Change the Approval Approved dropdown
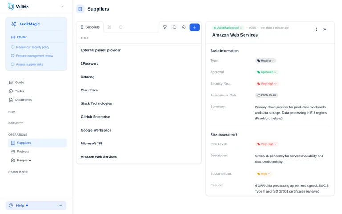The width and height of the screenshot is (342, 214). tap(267, 72)
